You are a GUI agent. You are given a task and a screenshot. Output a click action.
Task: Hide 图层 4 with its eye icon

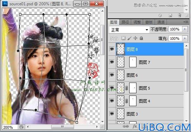(112, 101)
